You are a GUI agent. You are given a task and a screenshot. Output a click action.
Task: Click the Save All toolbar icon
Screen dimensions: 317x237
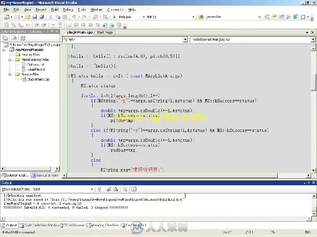(41, 17)
